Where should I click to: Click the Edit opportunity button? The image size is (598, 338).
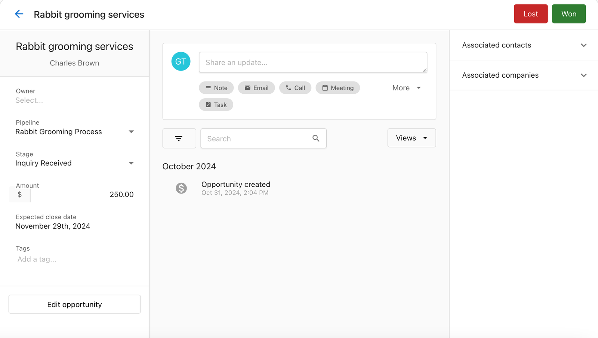(74, 304)
